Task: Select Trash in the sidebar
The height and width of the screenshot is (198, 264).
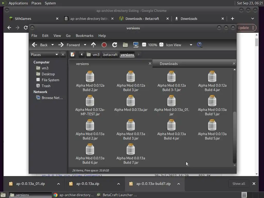Action: pos(46,86)
